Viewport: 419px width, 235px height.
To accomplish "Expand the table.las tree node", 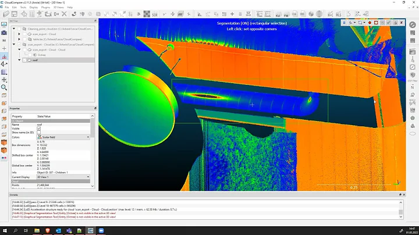I will [19, 39].
